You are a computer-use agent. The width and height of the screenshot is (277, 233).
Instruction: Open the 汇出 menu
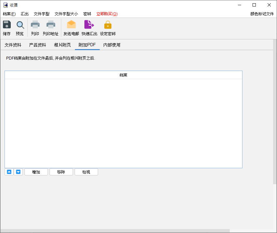(x=24, y=14)
